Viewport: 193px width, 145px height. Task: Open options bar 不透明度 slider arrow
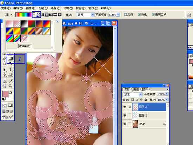tap(118, 15)
